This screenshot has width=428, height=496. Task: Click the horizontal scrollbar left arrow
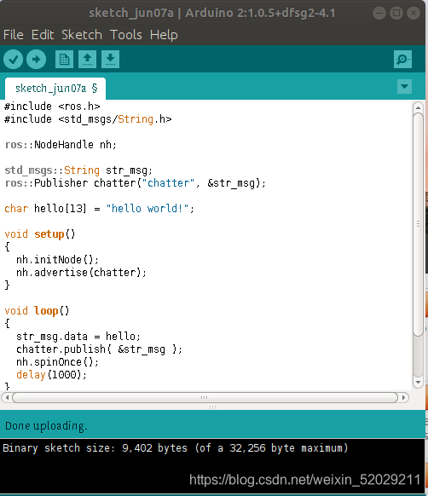(x=7, y=397)
